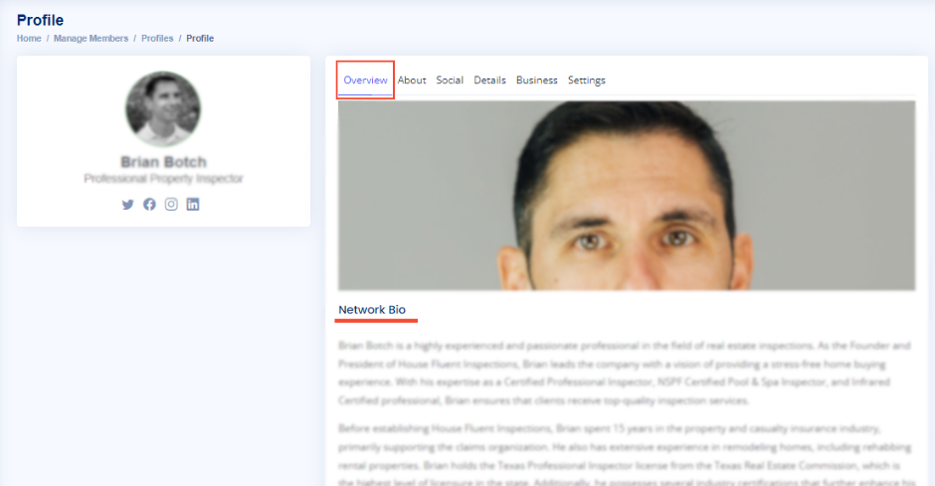
Task: Click the Network Bio heading
Action: pos(372,310)
